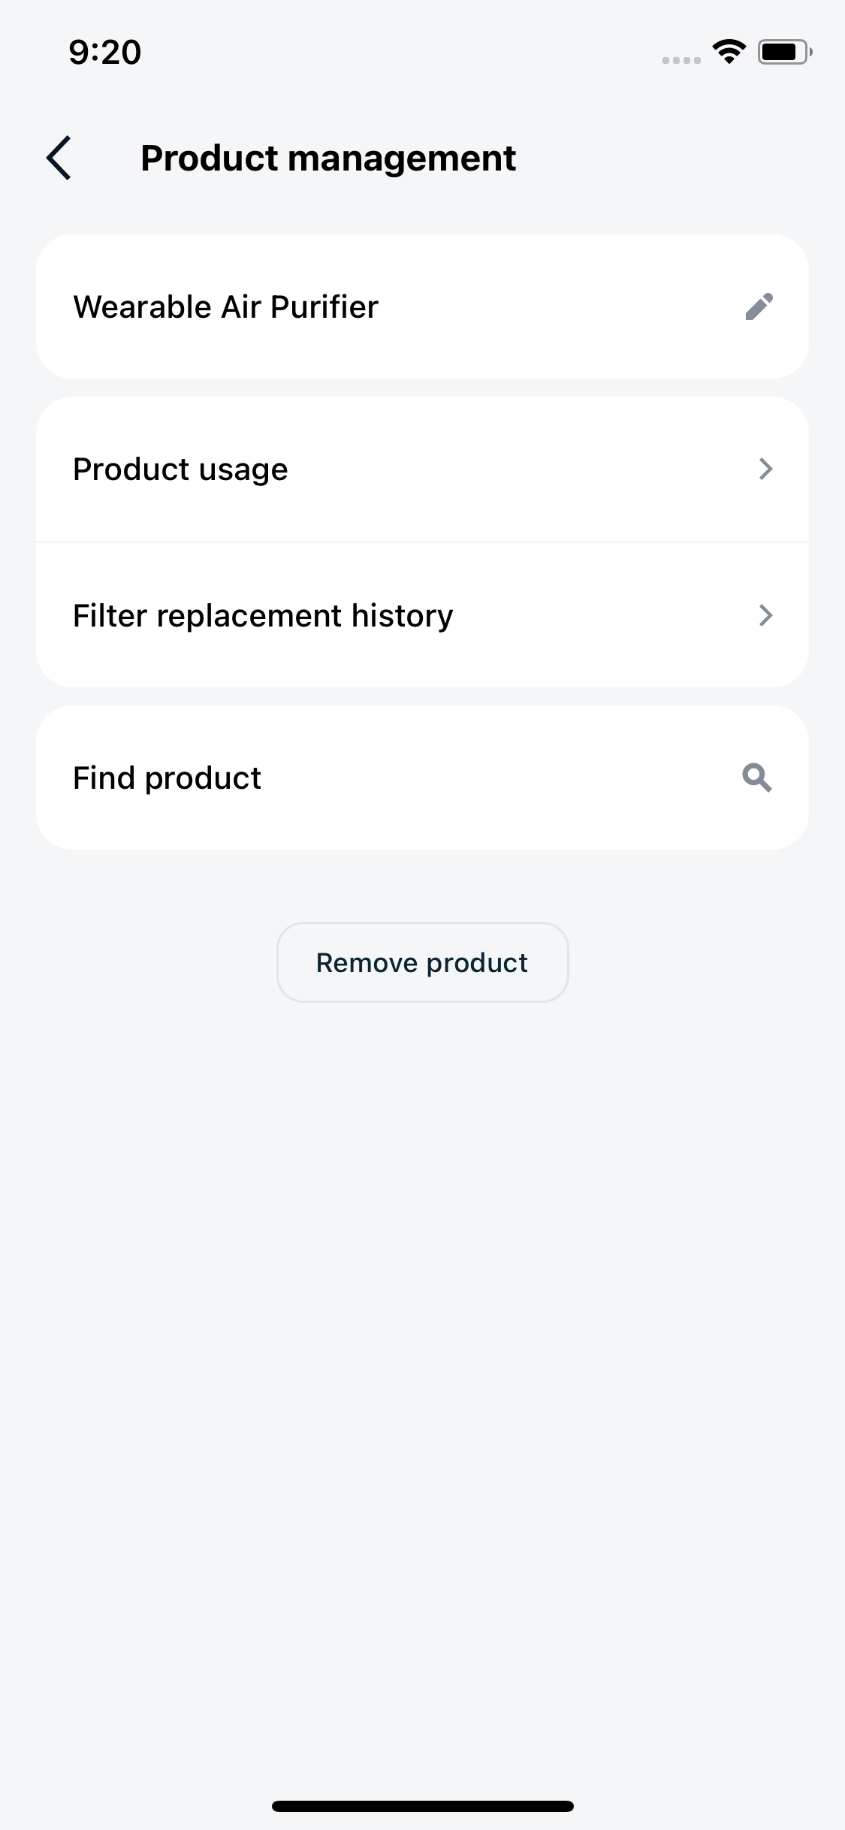Tap the magnifying glass search icon

pos(757,778)
